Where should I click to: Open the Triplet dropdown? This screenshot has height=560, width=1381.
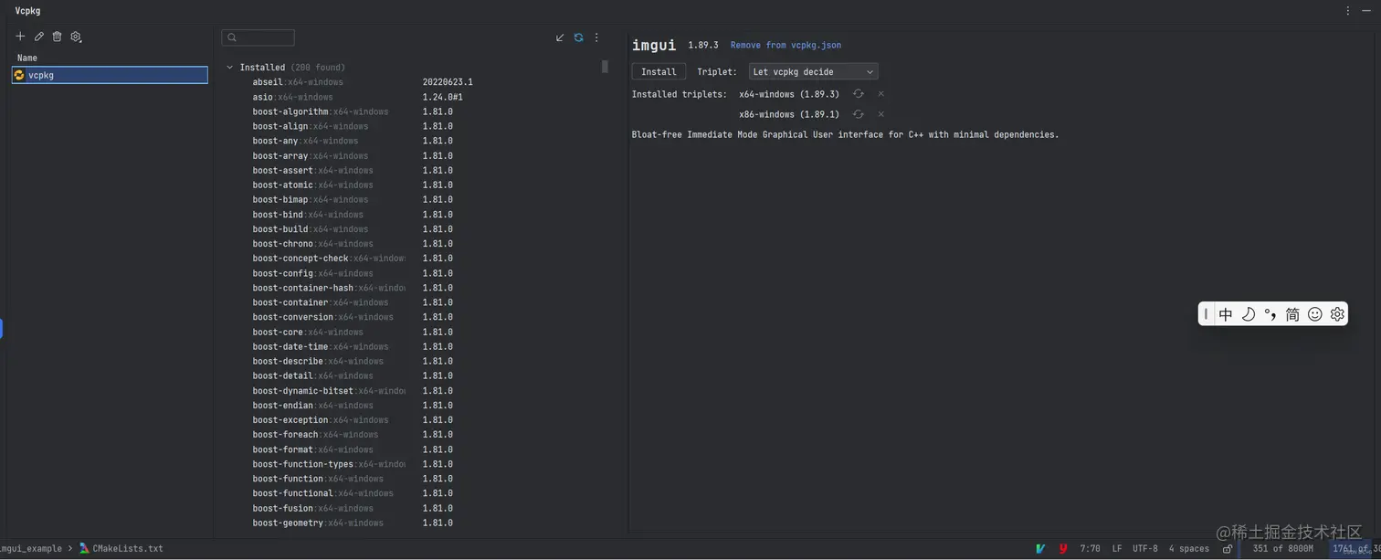(x=813, y=71)
